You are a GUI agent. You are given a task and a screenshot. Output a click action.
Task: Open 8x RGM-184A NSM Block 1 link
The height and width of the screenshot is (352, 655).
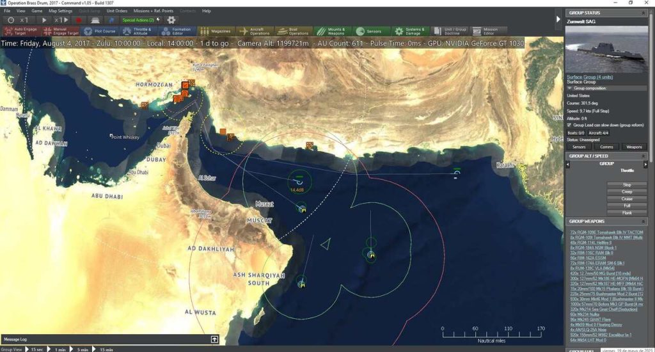pos(593,248)
